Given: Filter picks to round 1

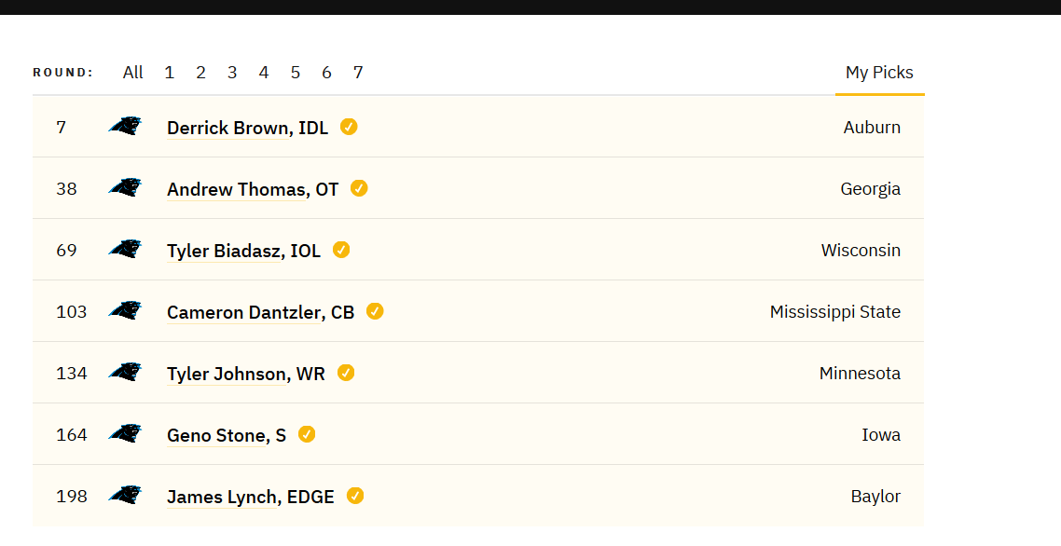Looking at the screenshot, I should coord(169,73).
